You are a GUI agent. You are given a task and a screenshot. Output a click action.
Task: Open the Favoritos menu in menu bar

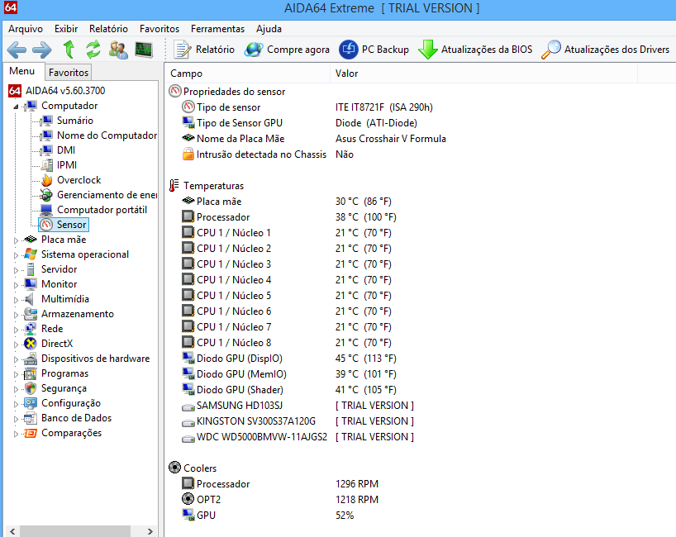pyautogui.click(x=159, y=29)
